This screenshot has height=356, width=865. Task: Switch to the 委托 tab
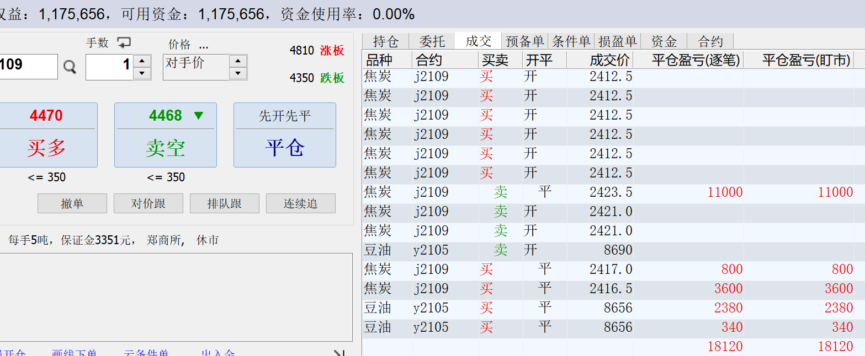click(x=432, y=41)
